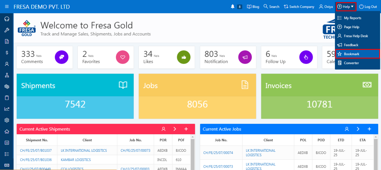Click LK INTERNATIONAL LOGISTICS in shipments table
This screenshot has width=381, height=170.
[84, 150]
